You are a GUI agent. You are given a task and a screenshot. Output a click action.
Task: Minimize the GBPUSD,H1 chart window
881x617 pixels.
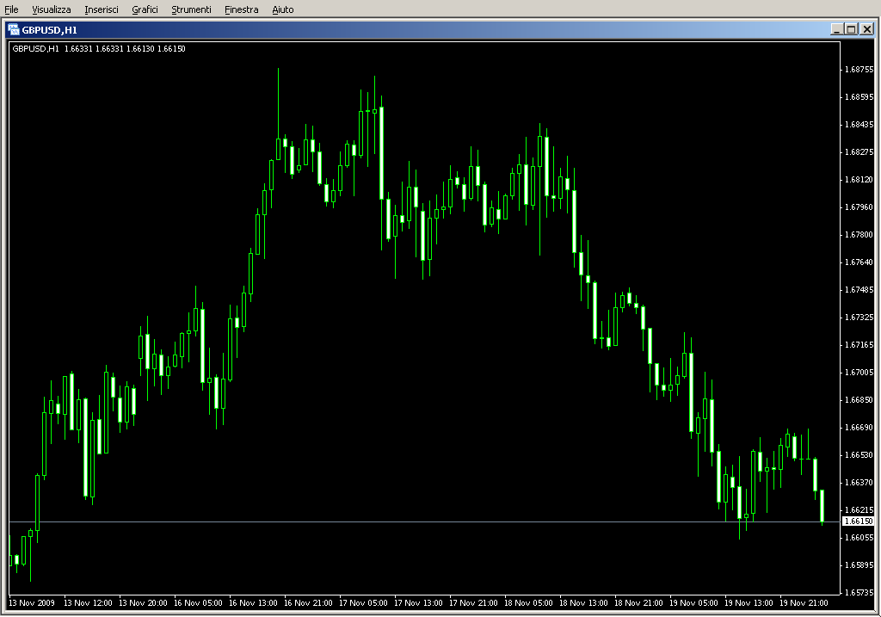point(836,29)
